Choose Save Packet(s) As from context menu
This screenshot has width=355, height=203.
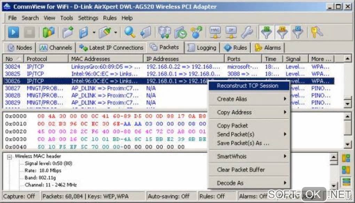[249, 143]
